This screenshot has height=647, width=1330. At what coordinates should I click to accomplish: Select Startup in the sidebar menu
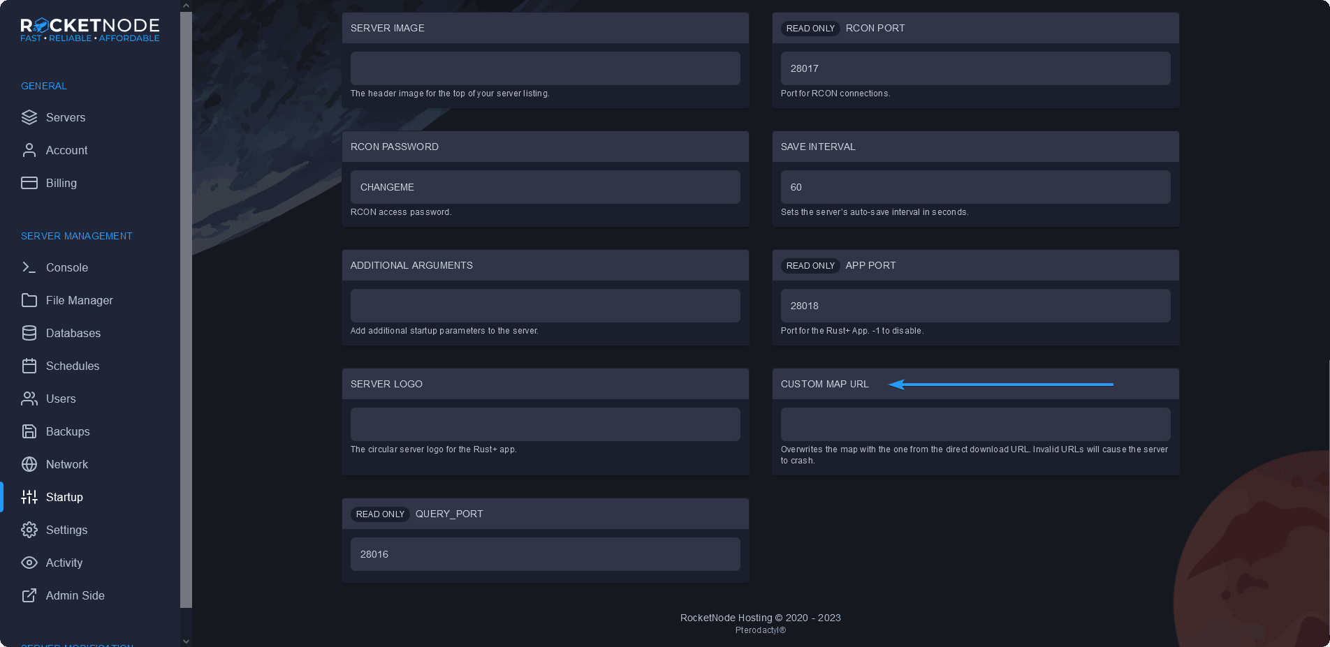click(x=64, y=497)
